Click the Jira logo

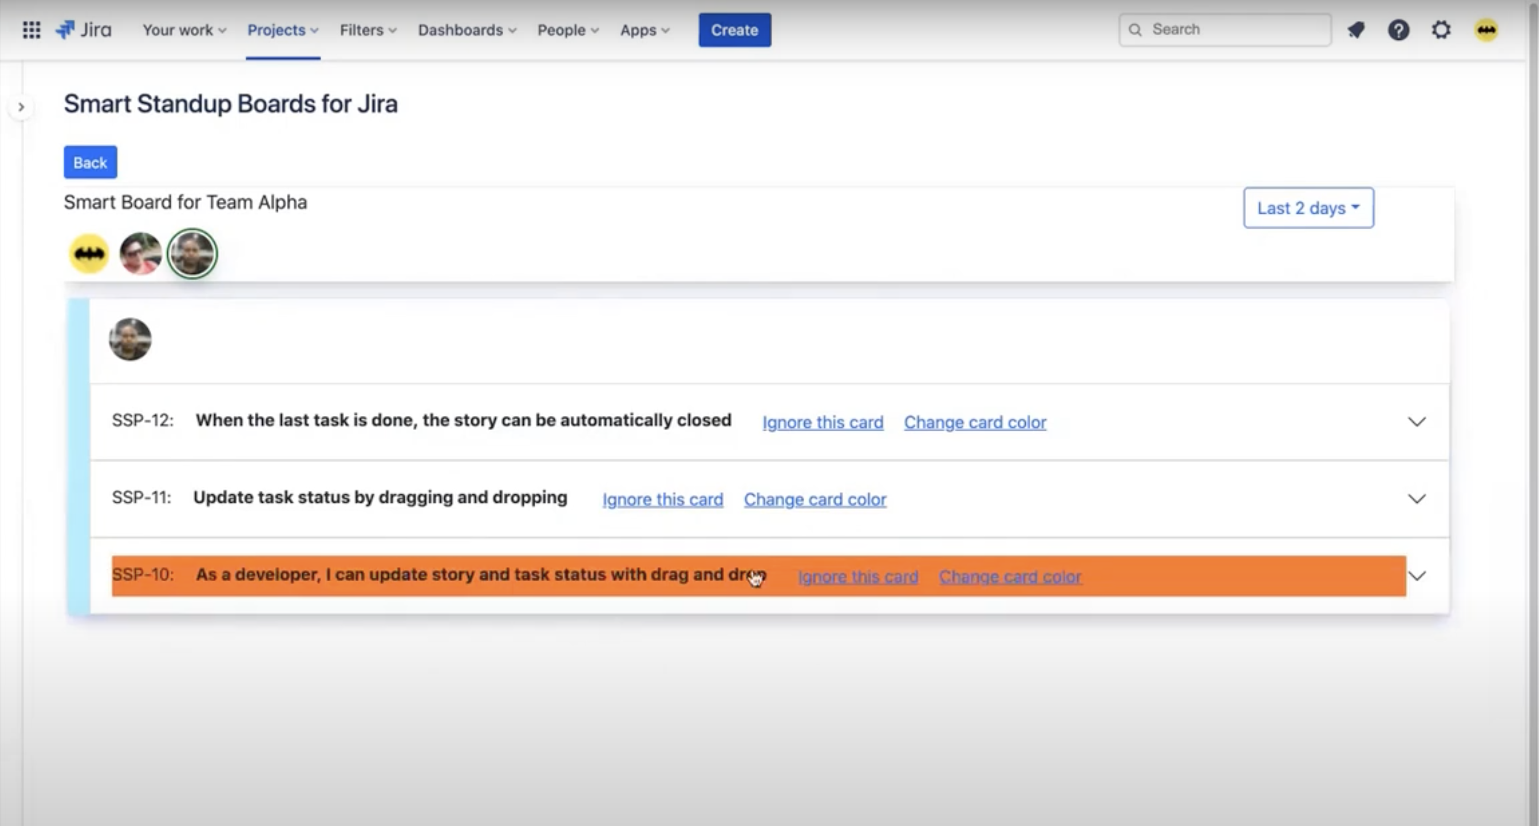coord(84,30)
